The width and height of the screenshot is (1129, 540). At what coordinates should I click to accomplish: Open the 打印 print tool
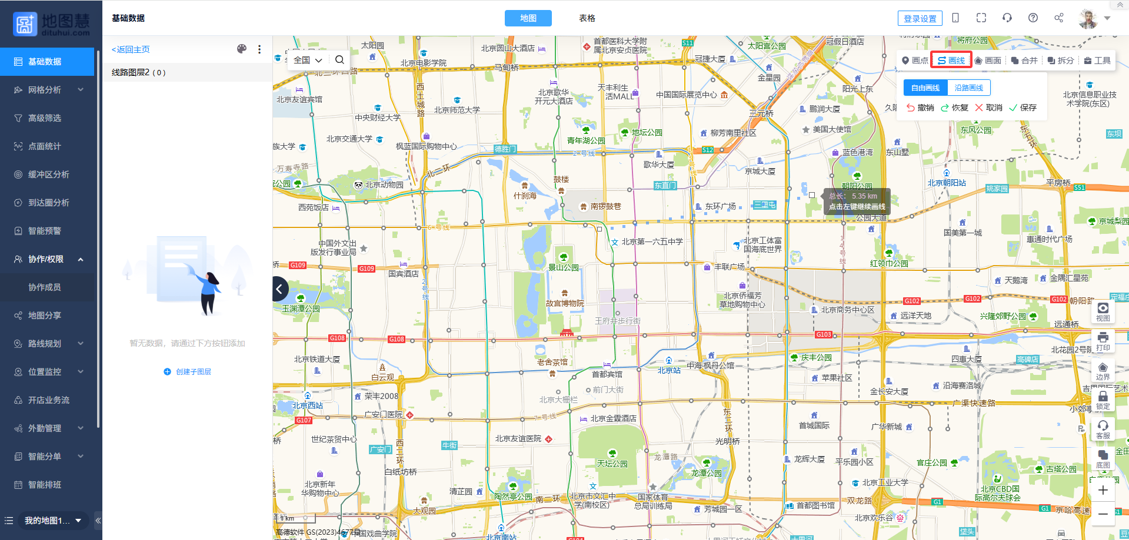1103,341
